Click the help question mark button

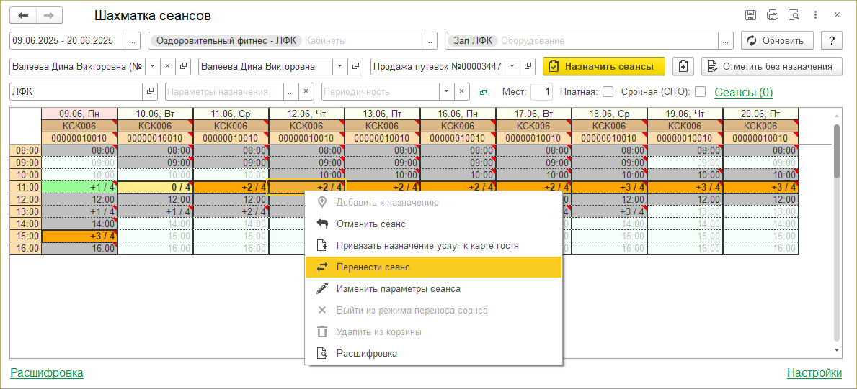832,40
